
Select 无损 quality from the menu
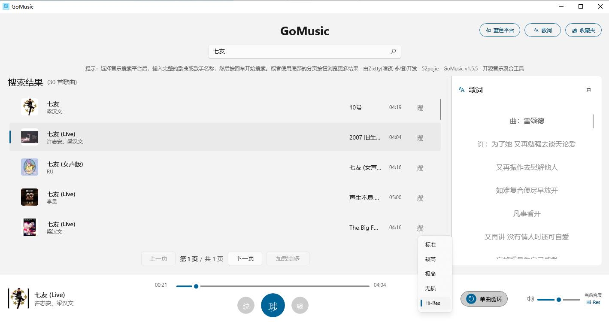(430, 289)
